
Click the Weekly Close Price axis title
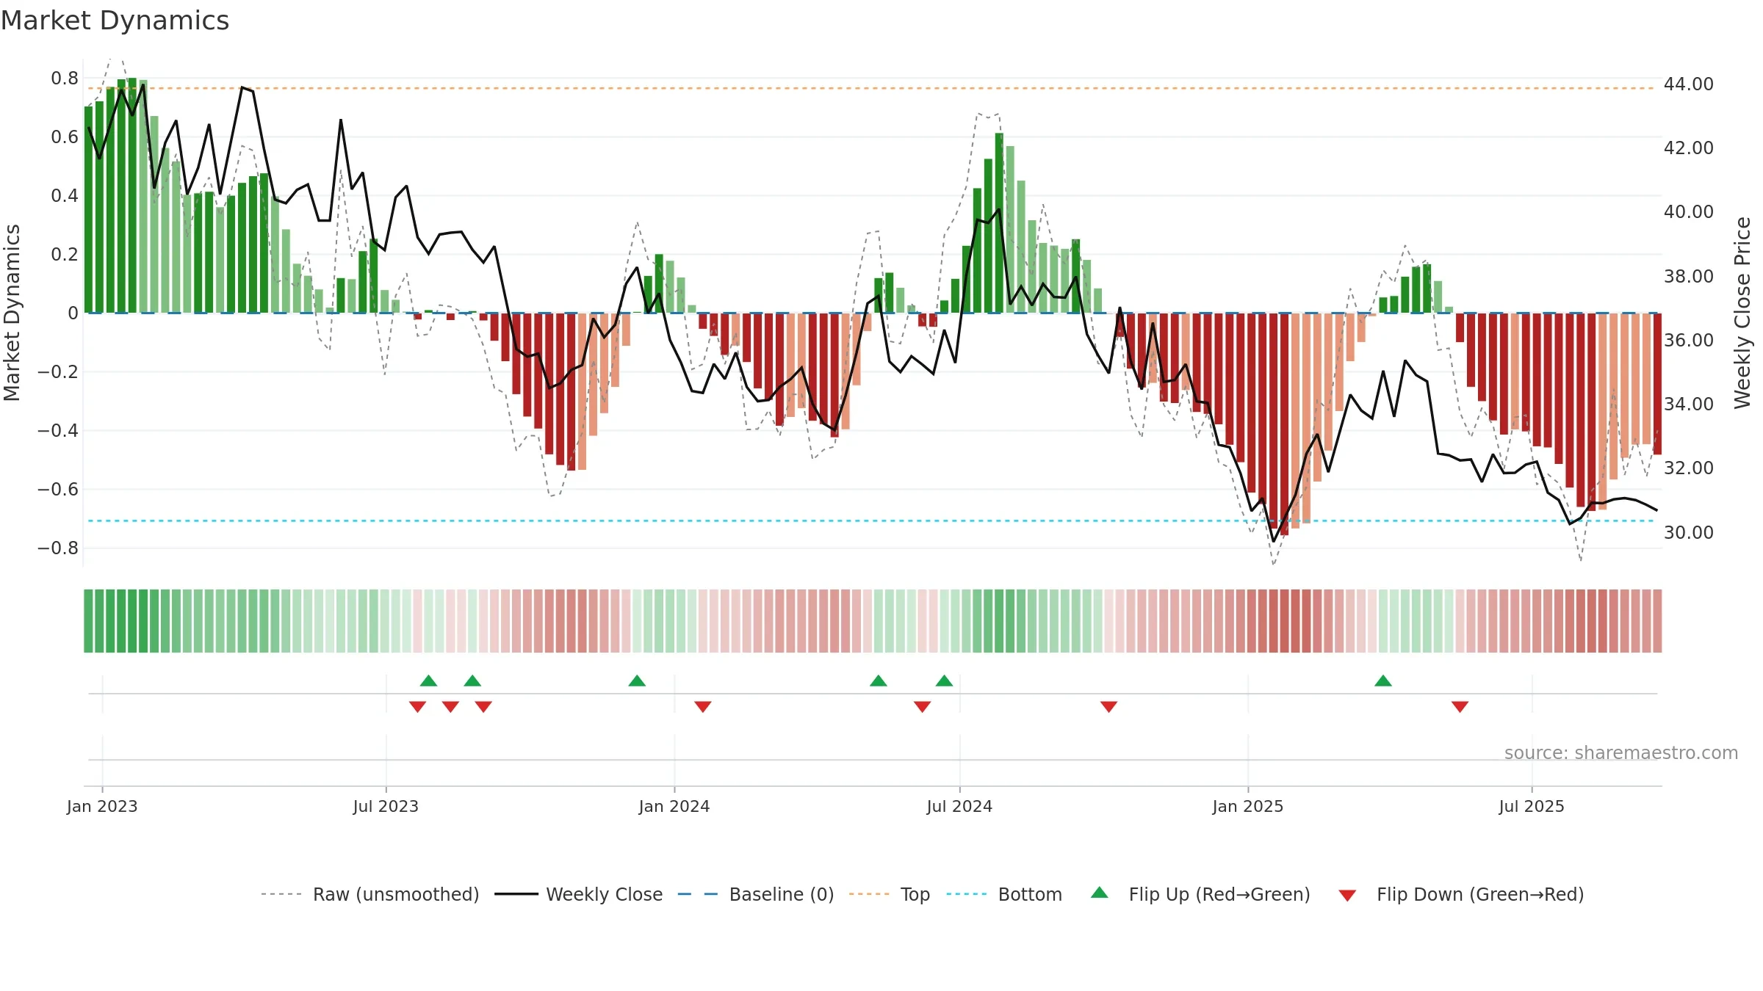1742,313
